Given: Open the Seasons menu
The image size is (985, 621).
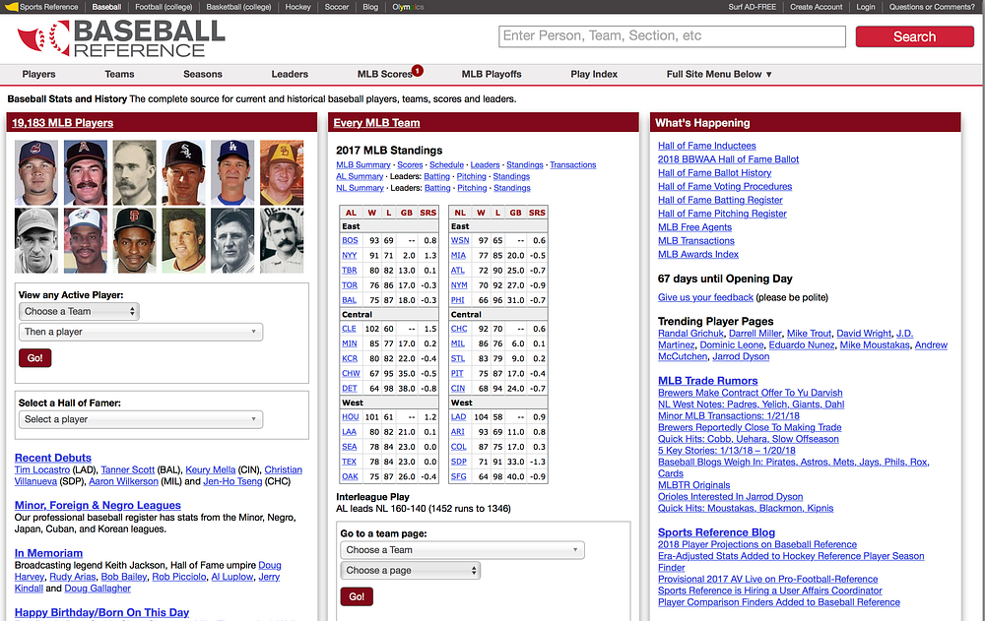Looking at the screenshot, I should (203, 74).
